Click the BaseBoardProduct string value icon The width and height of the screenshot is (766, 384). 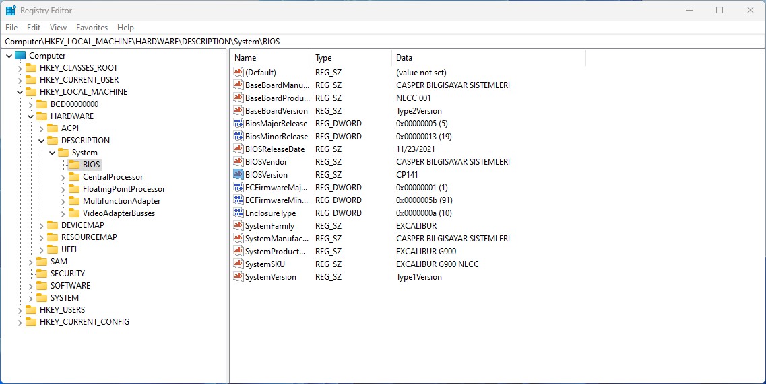point(238,98)
